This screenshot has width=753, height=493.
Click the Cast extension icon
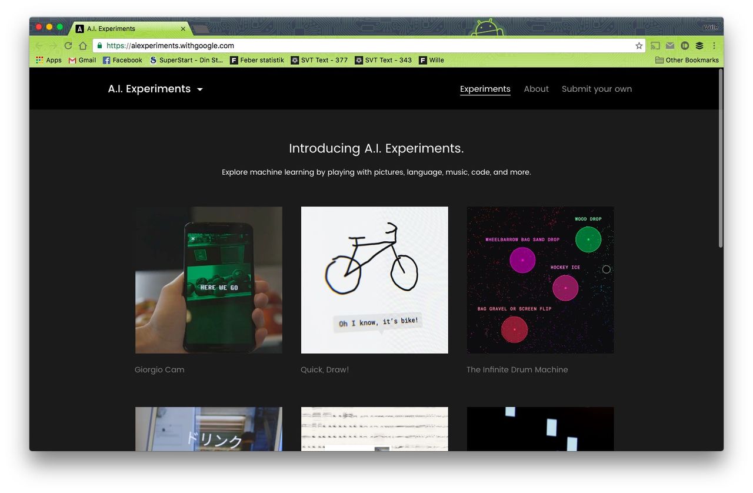tap(655, 46)
